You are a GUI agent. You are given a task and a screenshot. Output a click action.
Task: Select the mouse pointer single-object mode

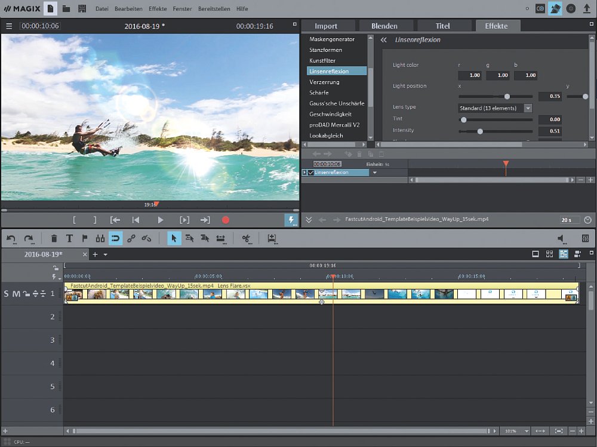coord(174,239)
